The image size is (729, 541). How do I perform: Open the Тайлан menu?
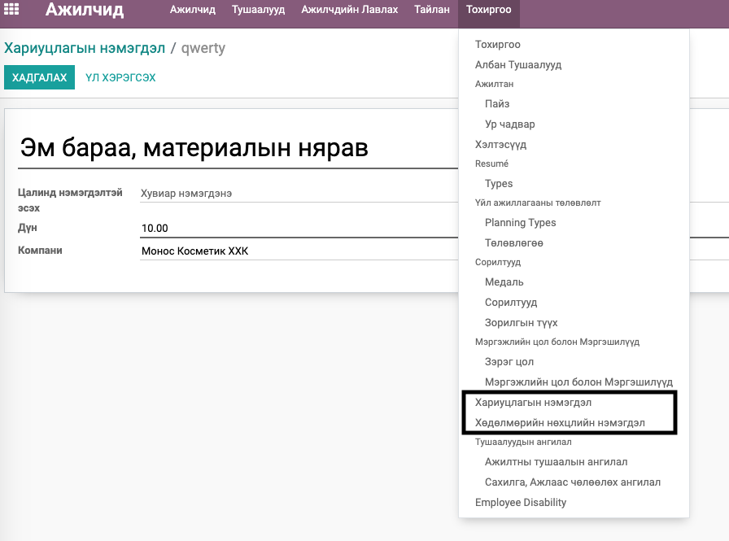[x=432, y=9]
